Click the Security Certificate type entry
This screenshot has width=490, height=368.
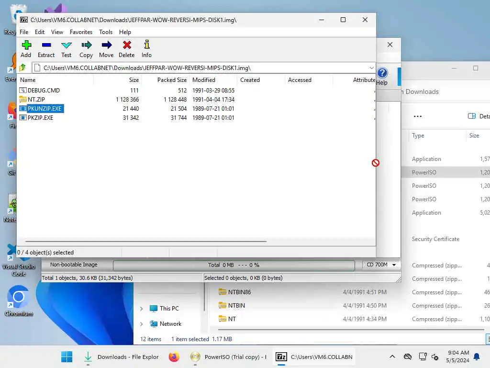435,239
